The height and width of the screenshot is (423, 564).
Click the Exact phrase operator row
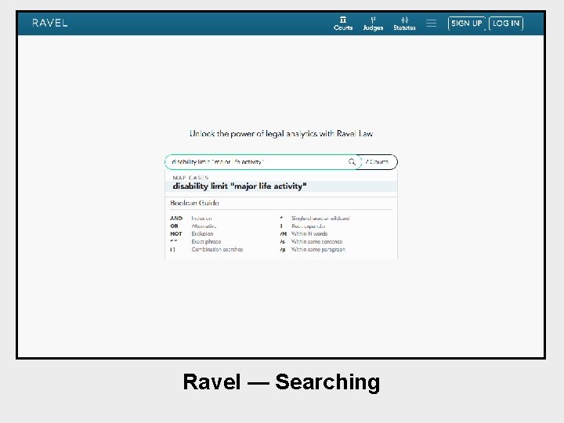tap(196, 242)
